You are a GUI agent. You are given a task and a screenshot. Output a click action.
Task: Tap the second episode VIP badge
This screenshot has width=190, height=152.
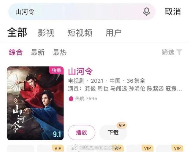58,148
